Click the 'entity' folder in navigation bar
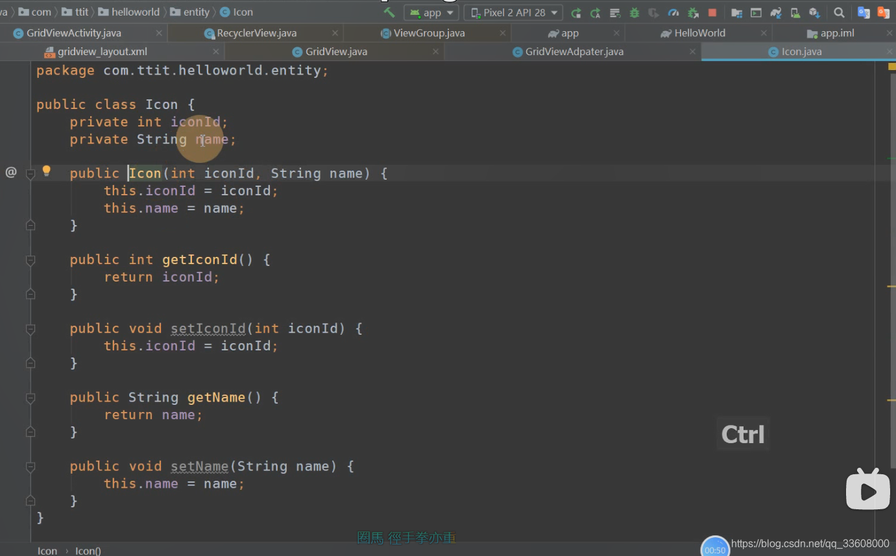 [190, 12]
